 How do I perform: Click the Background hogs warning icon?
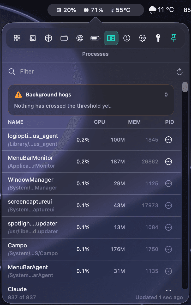tap(18, 95)
